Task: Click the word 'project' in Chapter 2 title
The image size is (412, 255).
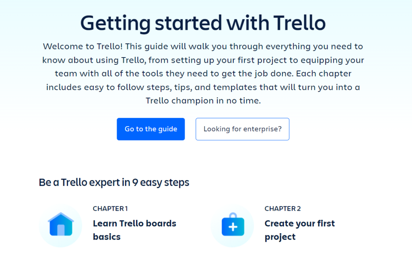Action: point(280,237)
